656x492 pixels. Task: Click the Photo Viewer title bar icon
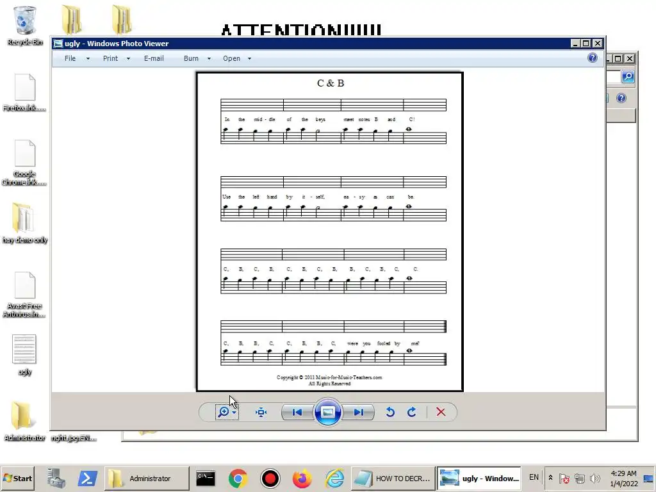pos(58,44)
